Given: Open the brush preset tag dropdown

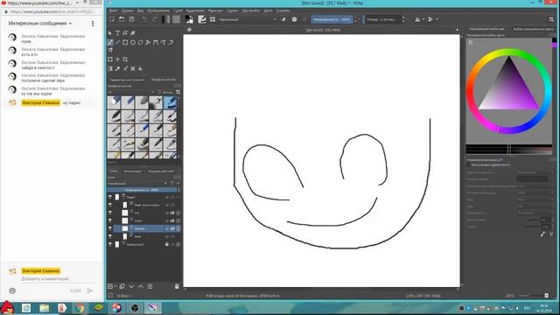Looking at the screenshot, I should [130, 92].
